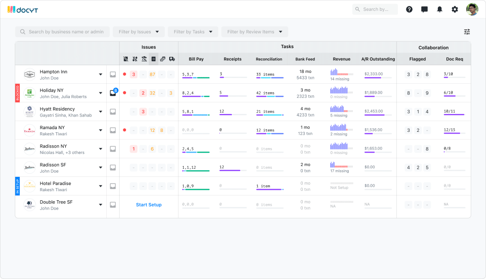The height and width of the screenshot is (279, 486).
Task: Click Hampton Inn revenue chart, 14 missing
Action: tap(342, 72)
